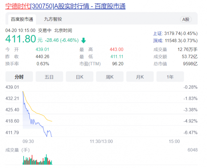This screenshot has width=207, height=168.
Task: Select the 1年 chart tab
Action: coord(170,77)
